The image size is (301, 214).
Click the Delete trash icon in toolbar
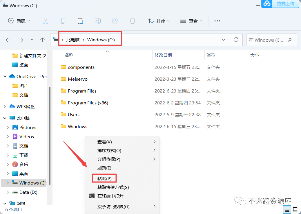point(133,21)
